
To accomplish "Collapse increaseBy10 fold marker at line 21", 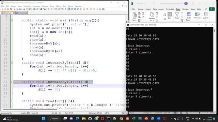I will point(12,82).
